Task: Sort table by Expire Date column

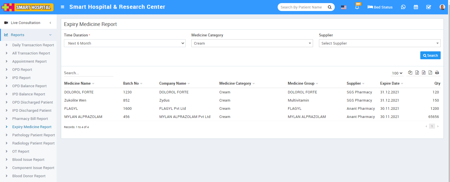Action: [x=390, y=84]
